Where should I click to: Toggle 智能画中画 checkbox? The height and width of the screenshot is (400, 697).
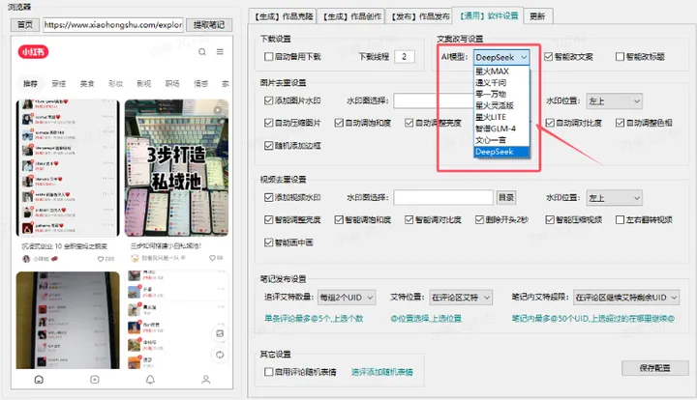coord(268,243)
